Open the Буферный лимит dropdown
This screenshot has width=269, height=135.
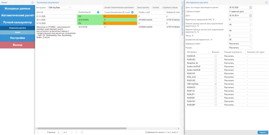pyautogui.click(x=240, y=44)
